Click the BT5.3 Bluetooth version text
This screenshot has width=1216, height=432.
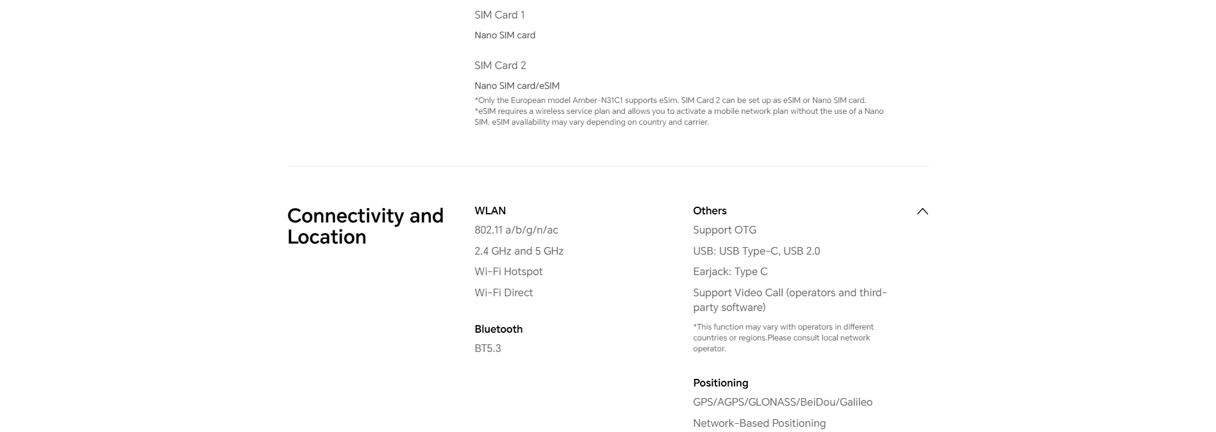pos(487,348)
